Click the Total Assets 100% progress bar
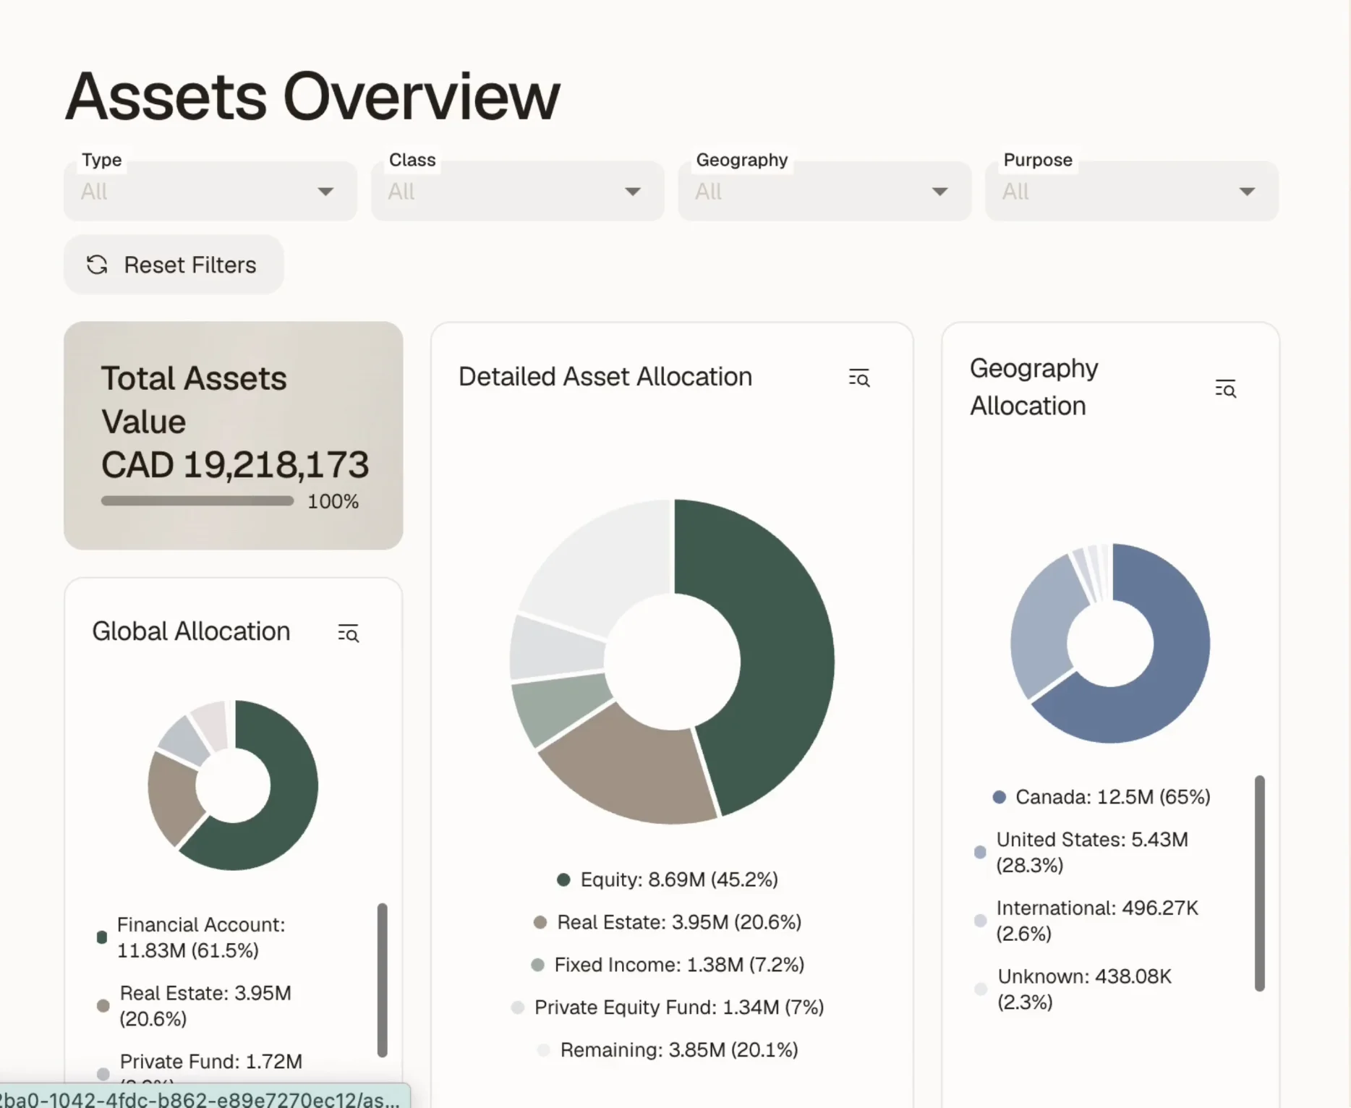Image resolution: width=1351 pixels, height=1108 pixels. click(x=197, y=500)
